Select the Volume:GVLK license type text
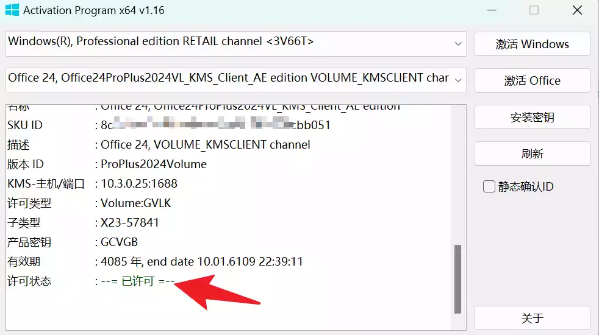599x335 pixels. 135,203
